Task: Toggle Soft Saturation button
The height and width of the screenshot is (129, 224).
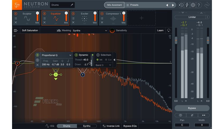Action: (x=30, y=30)
